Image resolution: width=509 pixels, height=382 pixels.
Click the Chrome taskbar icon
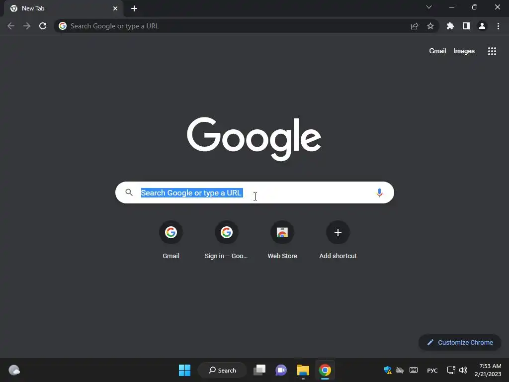pos(325,370)
